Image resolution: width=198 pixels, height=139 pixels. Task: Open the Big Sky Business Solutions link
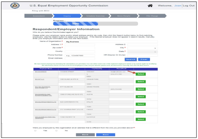43,88
